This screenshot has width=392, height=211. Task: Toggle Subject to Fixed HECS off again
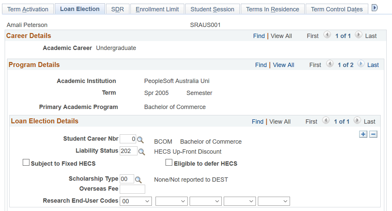[26, 162]
